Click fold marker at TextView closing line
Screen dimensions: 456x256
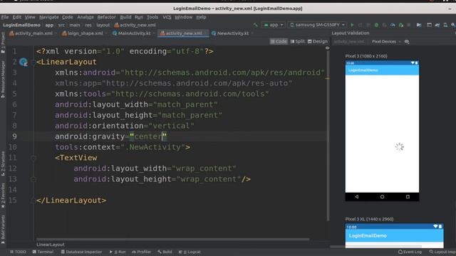[x=33, y=179]
